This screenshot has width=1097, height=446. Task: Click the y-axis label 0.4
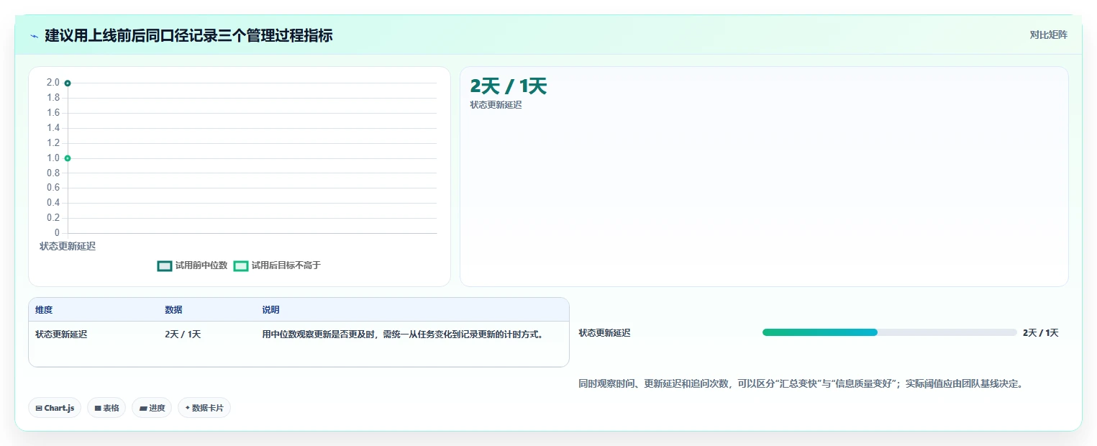tap(53, 203)
